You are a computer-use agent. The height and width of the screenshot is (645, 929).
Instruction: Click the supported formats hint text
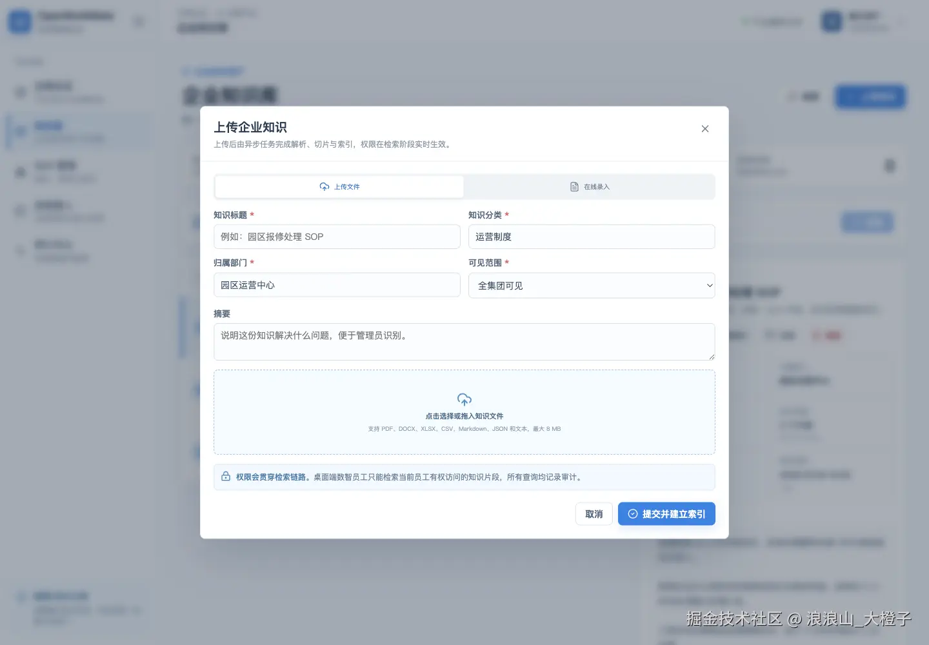pyautogui.click(x=464, y=429)
